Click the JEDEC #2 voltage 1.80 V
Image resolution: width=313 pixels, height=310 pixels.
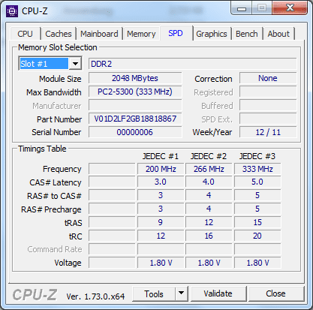(209, 263)
